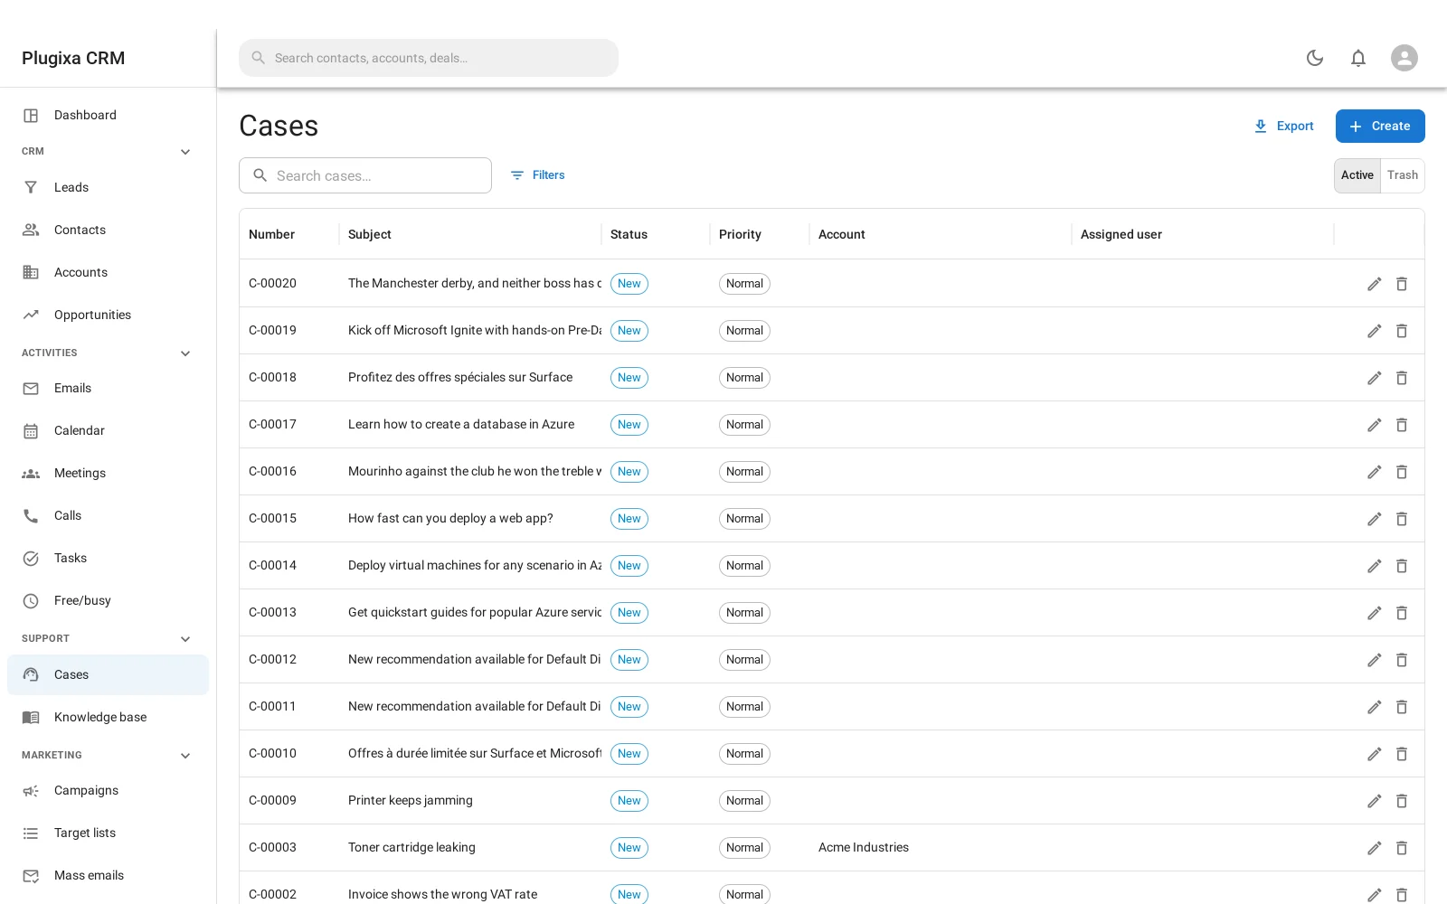Open Accounts in the sidebar
The height and width of the screenshot is (904, 1447).
pyautogui.click(x=108, y=272)
